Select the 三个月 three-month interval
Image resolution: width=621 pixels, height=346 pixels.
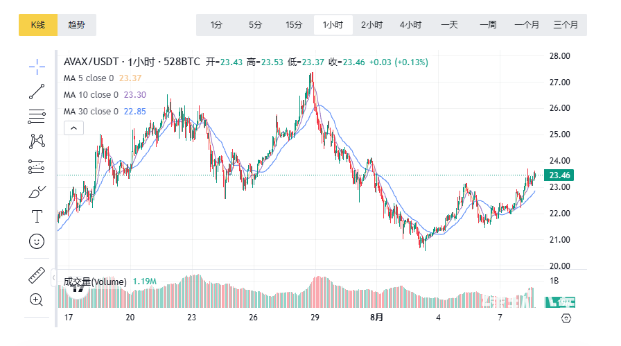click(566, 25)
